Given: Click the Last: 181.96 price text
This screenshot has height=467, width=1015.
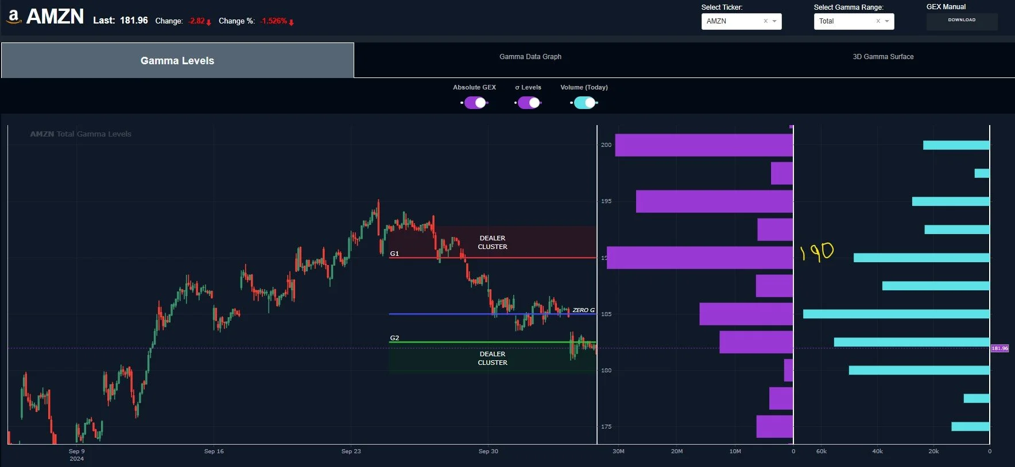Looking at the screenshot, I should coord(121,21).
